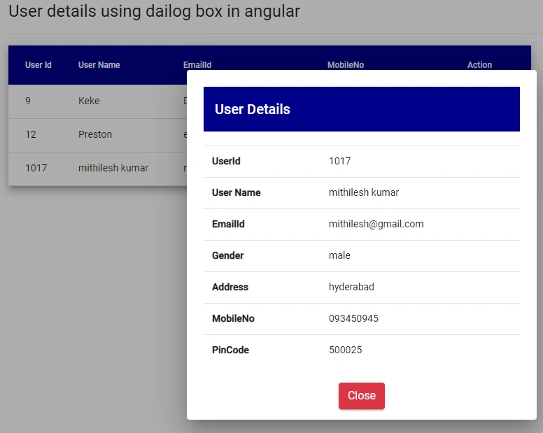543x433 pixels.
Task: Click the EmailId column header in table
Action: (x=197, y=65)
